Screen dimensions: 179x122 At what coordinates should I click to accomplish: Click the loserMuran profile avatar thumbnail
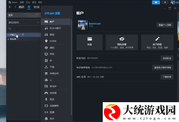[x=83, y=25]
